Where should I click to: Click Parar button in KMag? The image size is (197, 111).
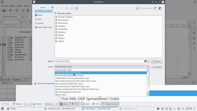tap(6, 104)
